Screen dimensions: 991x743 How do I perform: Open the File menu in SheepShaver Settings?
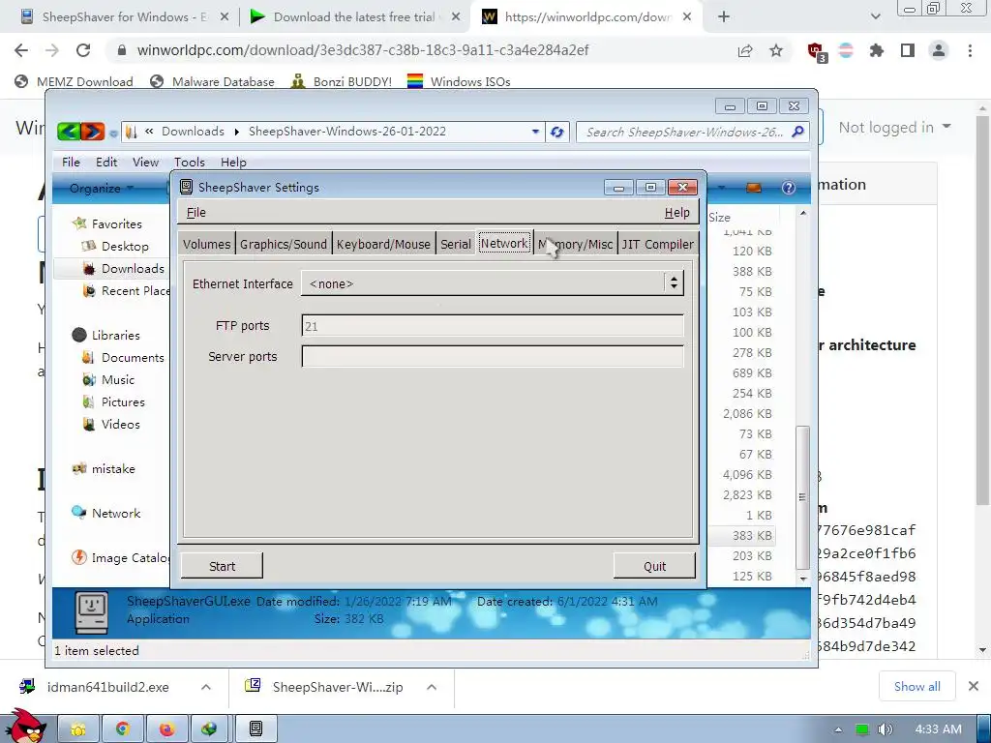(x=195, y=212)
